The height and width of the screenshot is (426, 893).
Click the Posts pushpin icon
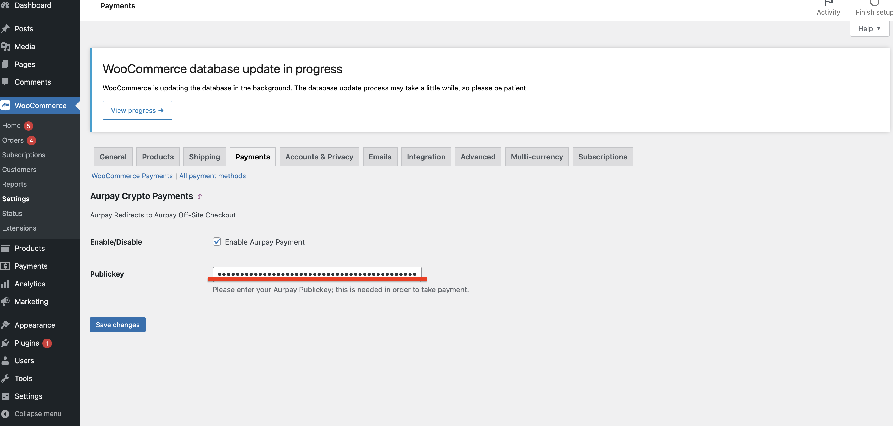5,29
